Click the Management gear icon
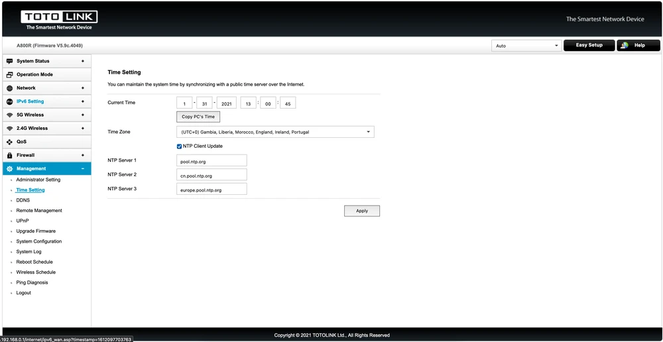The image size is (663, 342). click(x=9, y=169)
